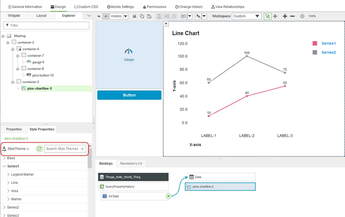Open the Change History tab
Viewport: 345px width, 217px height.
189,7
